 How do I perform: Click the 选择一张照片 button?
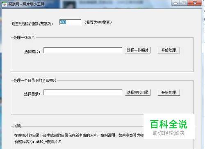tap(138, 50)
